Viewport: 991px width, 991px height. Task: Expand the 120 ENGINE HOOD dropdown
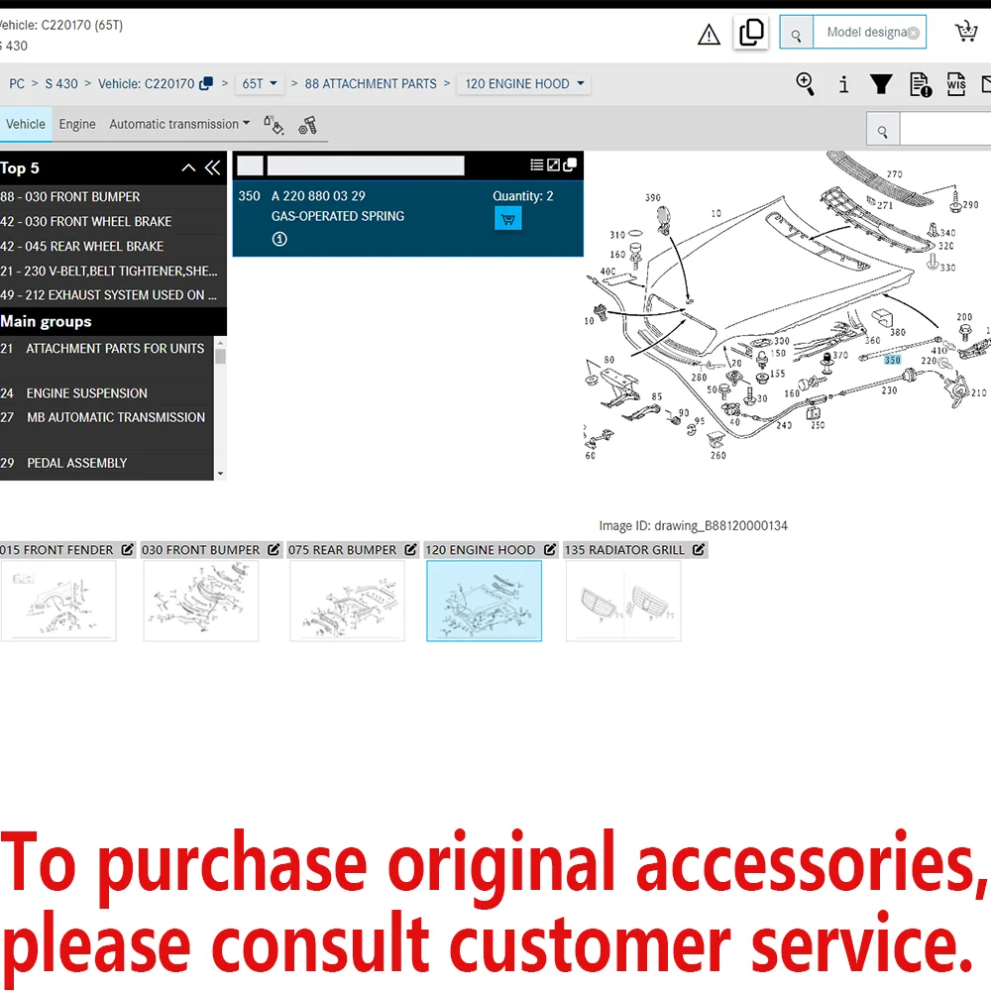point(524,84)
